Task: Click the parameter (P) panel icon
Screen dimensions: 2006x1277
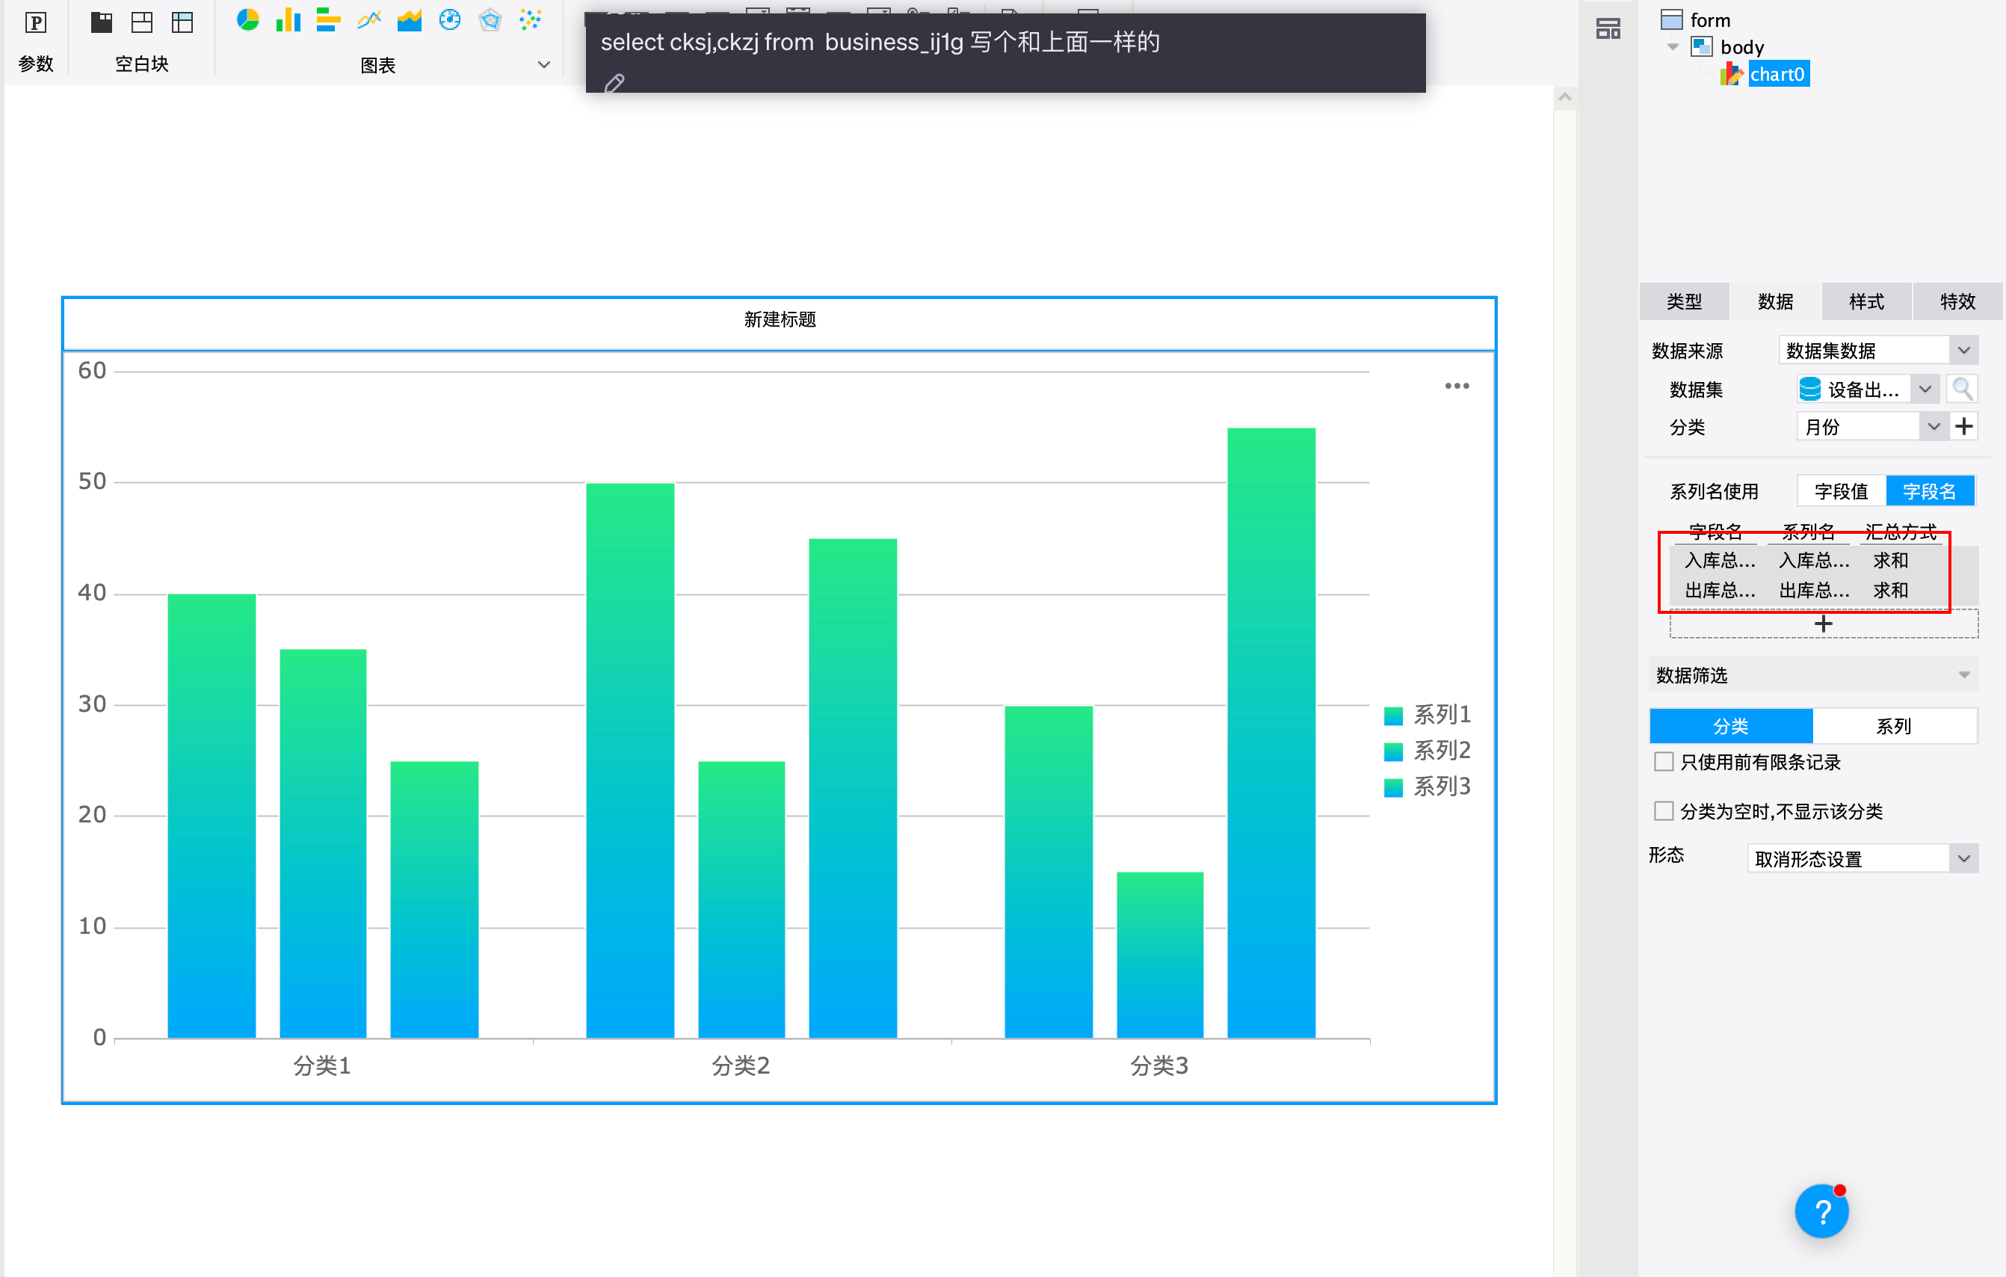Action: tap(36, 22)
